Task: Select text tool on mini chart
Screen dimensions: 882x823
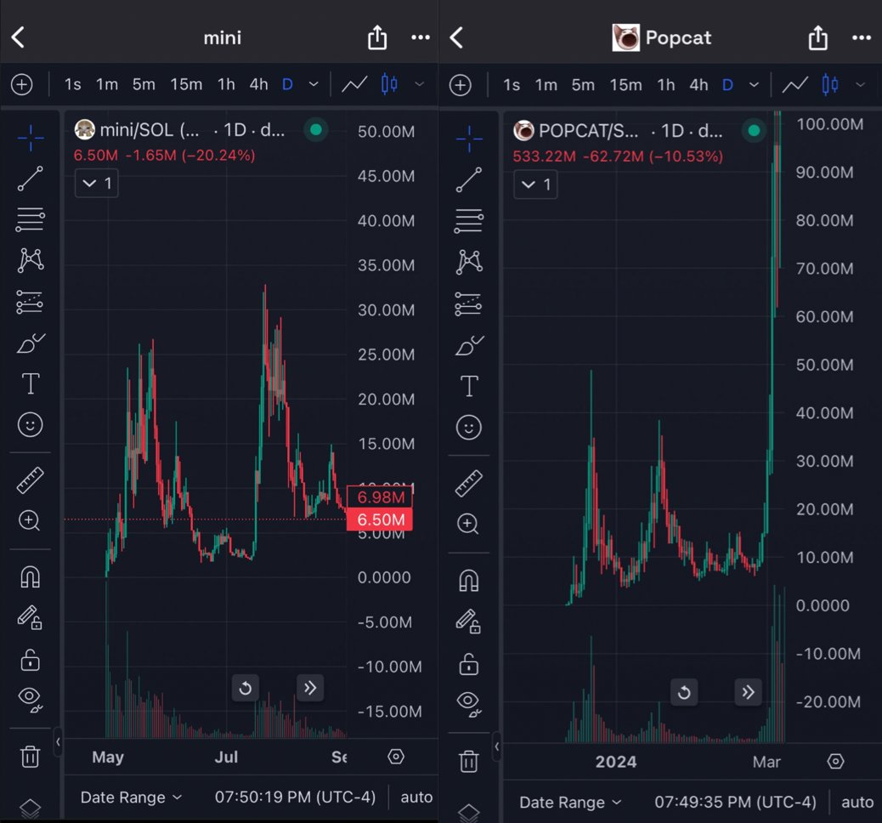Action: click(x=31, y=384)
